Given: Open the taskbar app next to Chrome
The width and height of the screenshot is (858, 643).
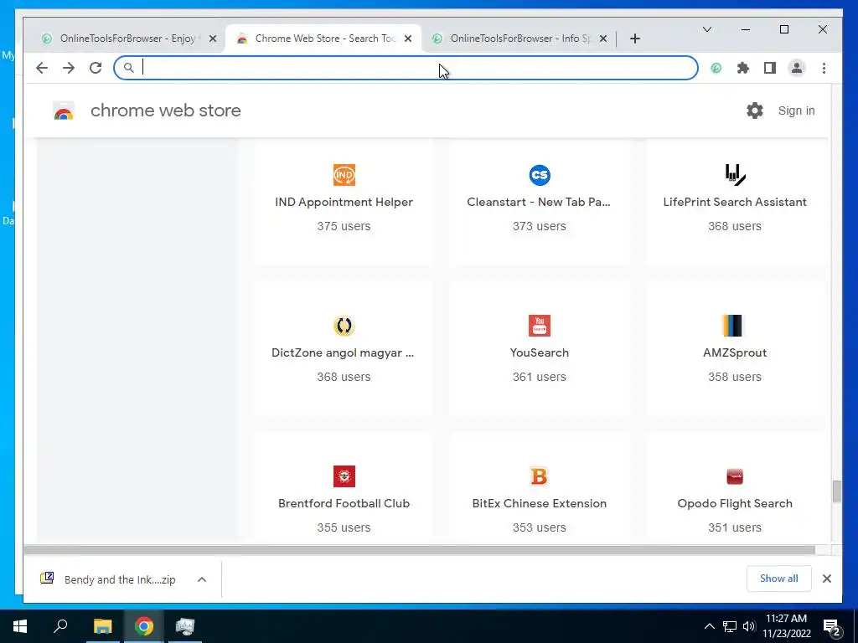Looking at the screenshot, I should tap(185, 626).
